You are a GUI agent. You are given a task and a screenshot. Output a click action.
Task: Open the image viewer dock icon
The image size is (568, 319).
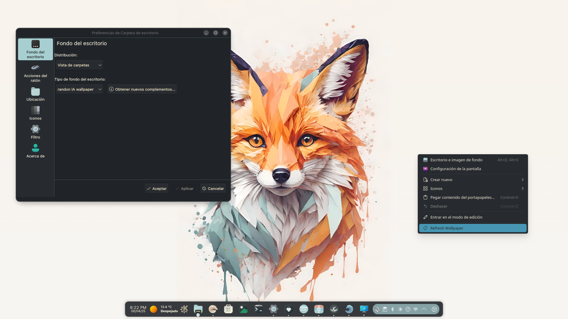[x=243, y=309]
